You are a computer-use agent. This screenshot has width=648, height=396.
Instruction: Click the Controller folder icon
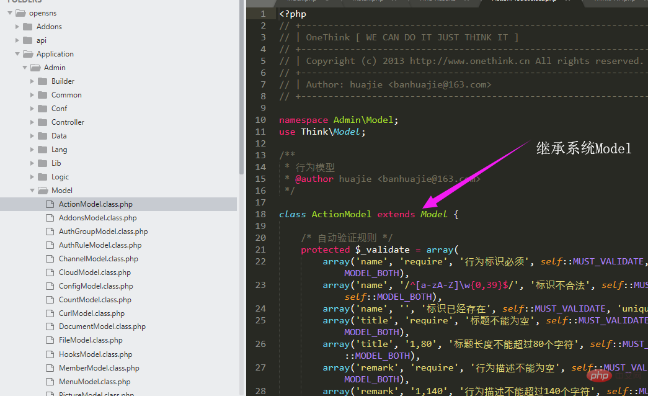pos(42,122)
